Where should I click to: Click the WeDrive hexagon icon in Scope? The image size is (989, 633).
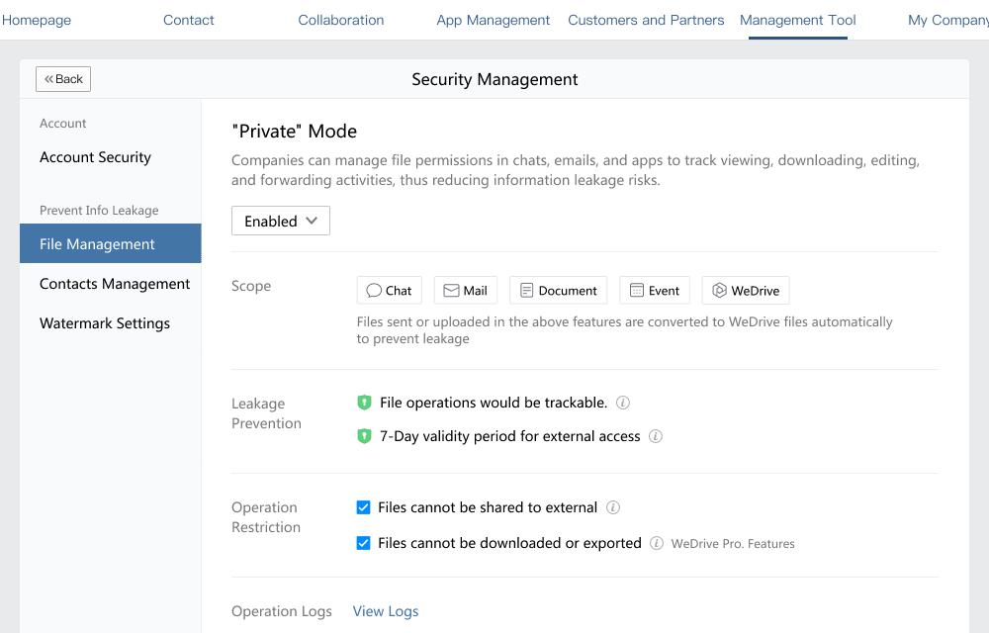pyautogui.click(x=720, y=291)
